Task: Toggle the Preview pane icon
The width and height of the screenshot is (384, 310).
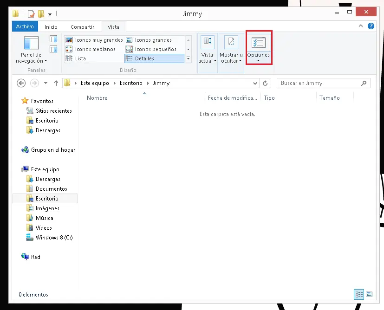Action: pyautogui.click(x=53, y=39)
